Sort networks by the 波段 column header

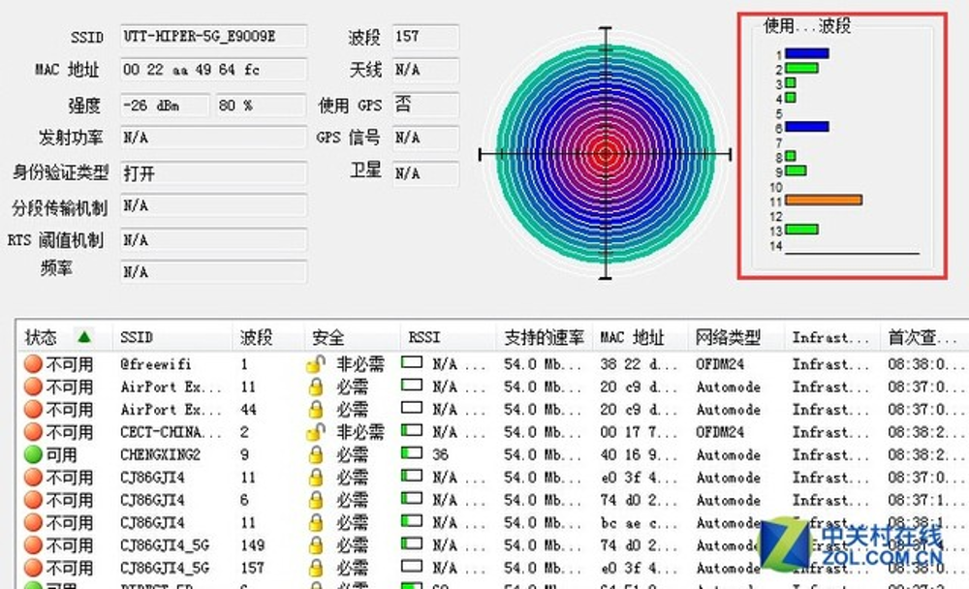(257, 338)
